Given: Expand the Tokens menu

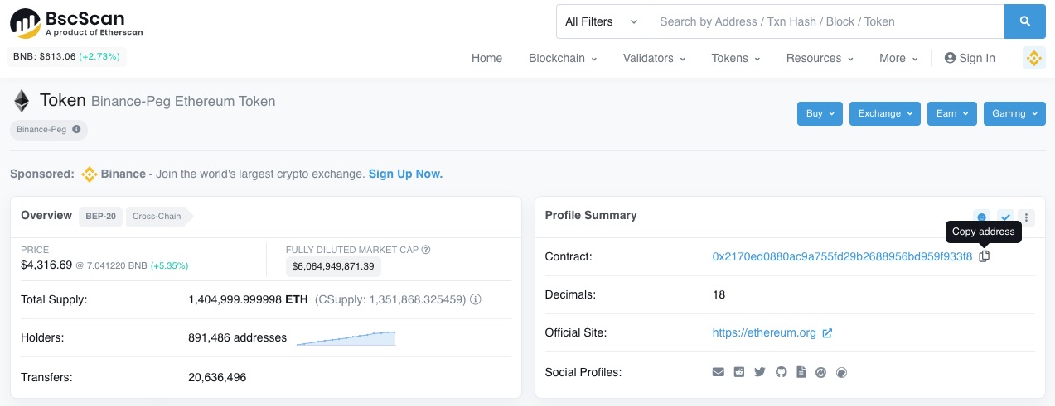Looking at the screenshot, I should pyautogui.click(x=735, y=58).
